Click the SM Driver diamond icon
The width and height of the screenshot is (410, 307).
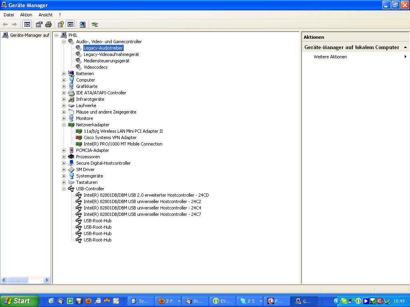[71, 169]
